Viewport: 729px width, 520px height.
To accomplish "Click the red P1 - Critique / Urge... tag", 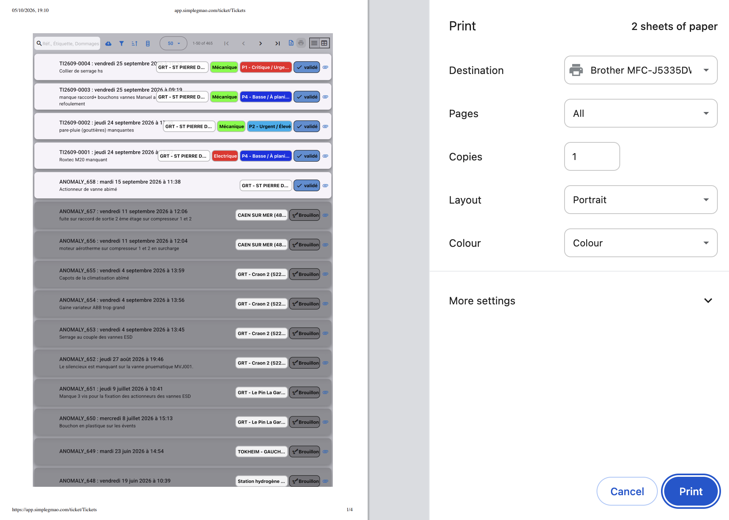I will 266,67.
